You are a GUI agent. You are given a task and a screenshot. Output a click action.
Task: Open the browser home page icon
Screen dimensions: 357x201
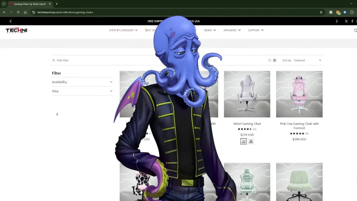[25, 12]
